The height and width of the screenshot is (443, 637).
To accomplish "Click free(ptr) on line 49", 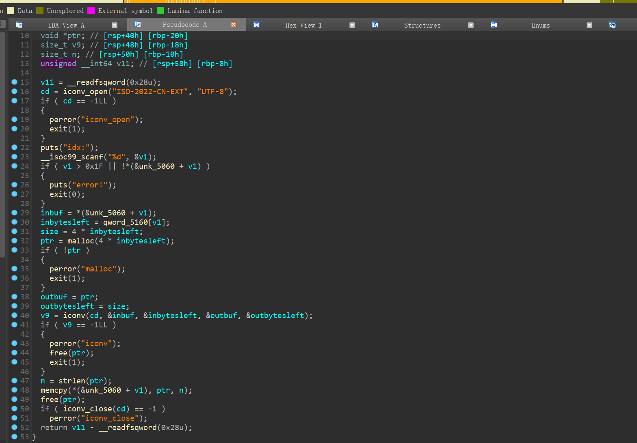I will tap(61, 400).
